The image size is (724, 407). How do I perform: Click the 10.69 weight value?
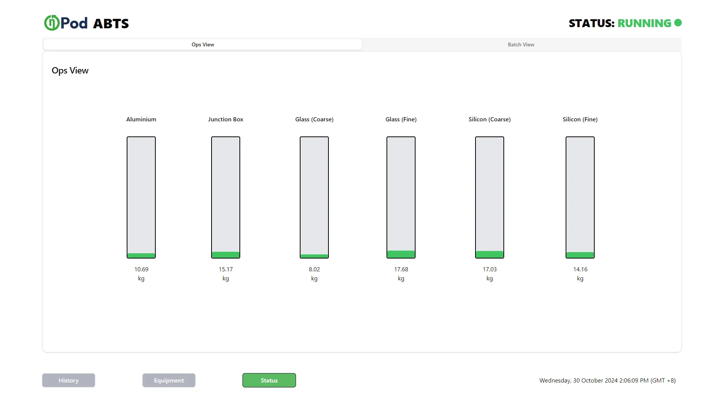[141, 269]
